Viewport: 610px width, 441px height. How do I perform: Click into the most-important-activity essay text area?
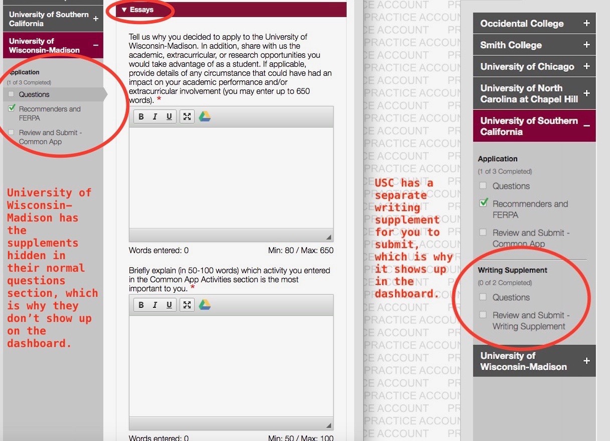(x=231, y=366)
